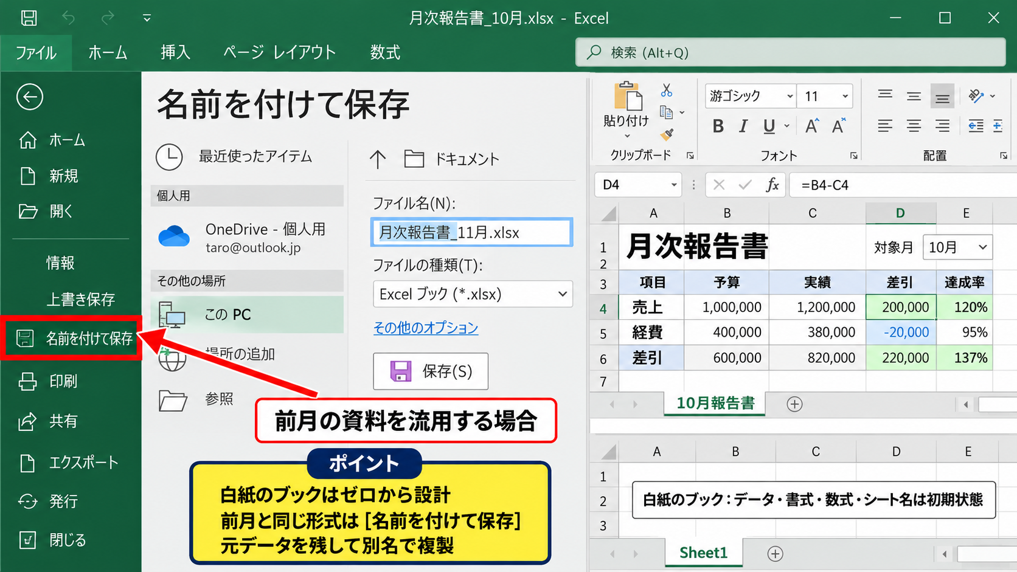Click the Format Painter brush icon
This screenshot has height=572, width=1017.
(x=667, y=133)
